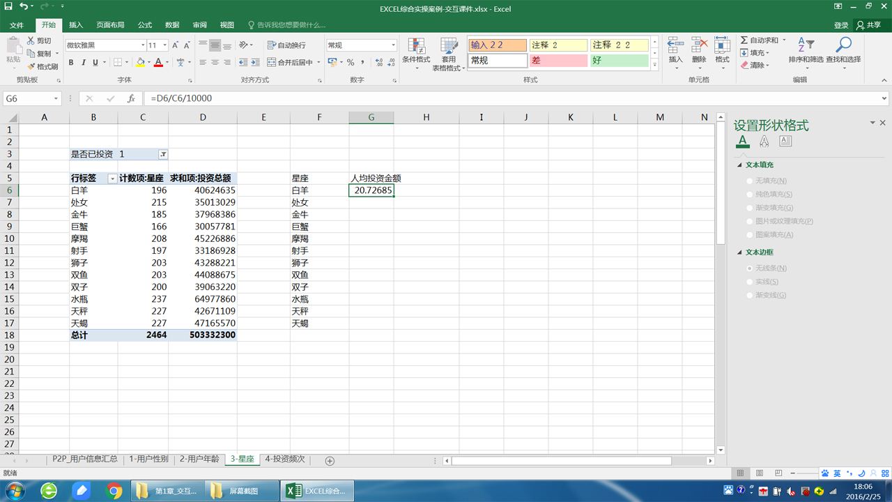Open the text effects tab in format pane

(764, 142)
